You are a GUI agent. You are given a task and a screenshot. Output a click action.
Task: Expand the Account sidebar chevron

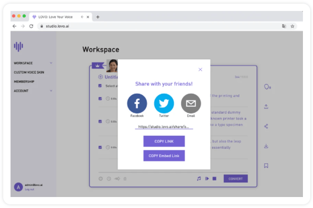click(x=51, y=91)
